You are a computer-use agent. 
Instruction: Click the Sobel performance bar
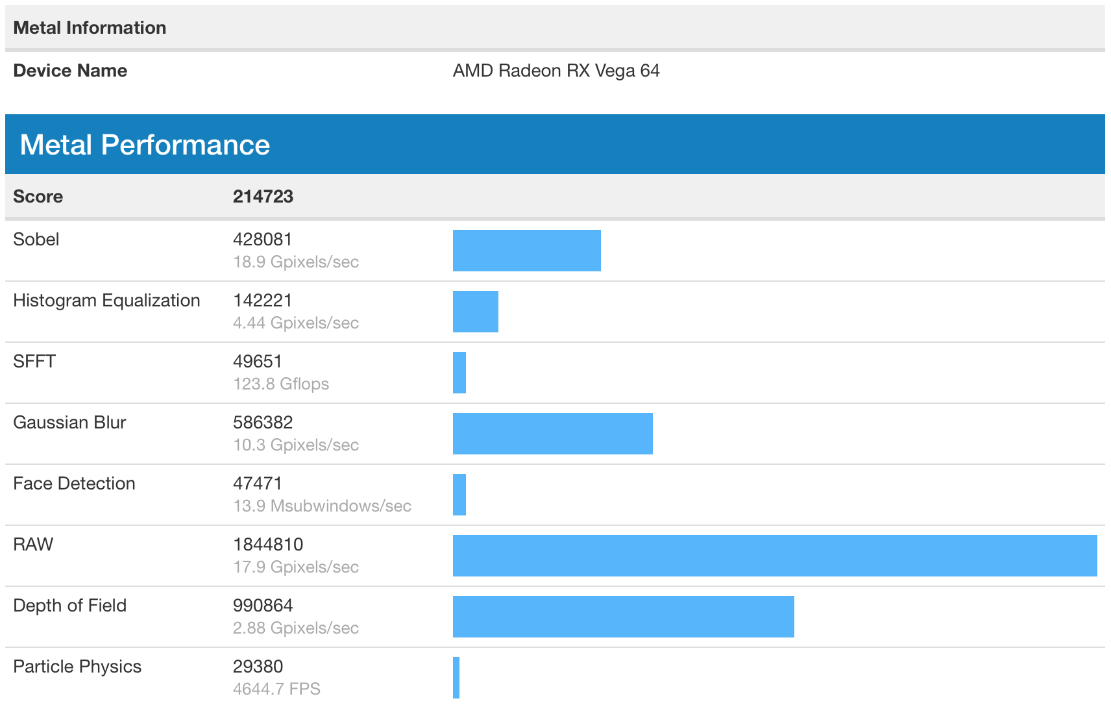coord(527,251)
